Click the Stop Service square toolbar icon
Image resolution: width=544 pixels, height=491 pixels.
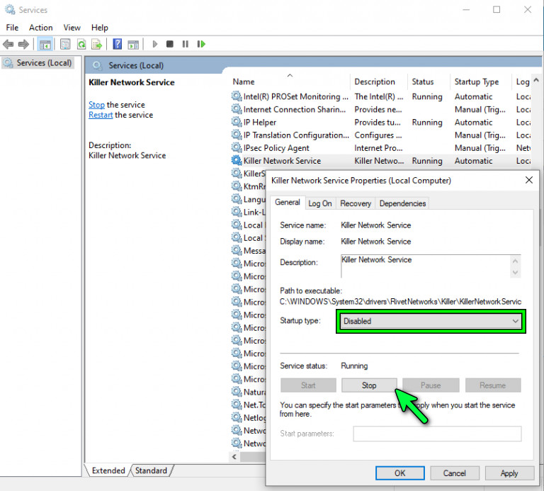point(170,44)
